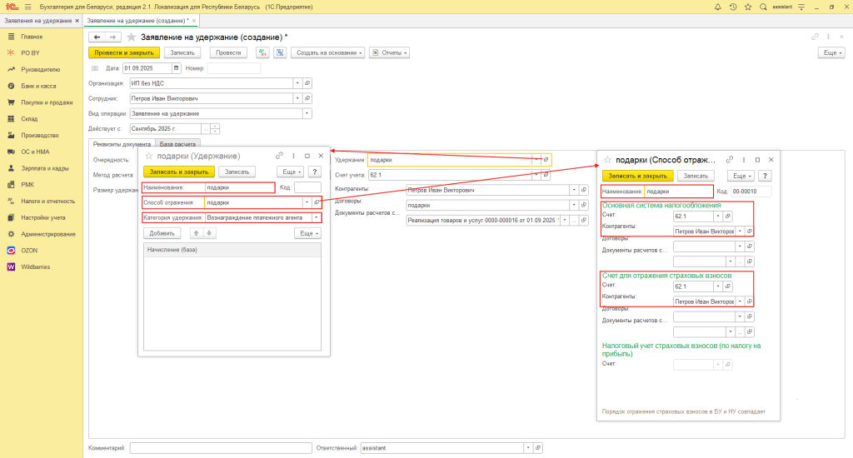Click the main form Записать button

coord(182,52)
